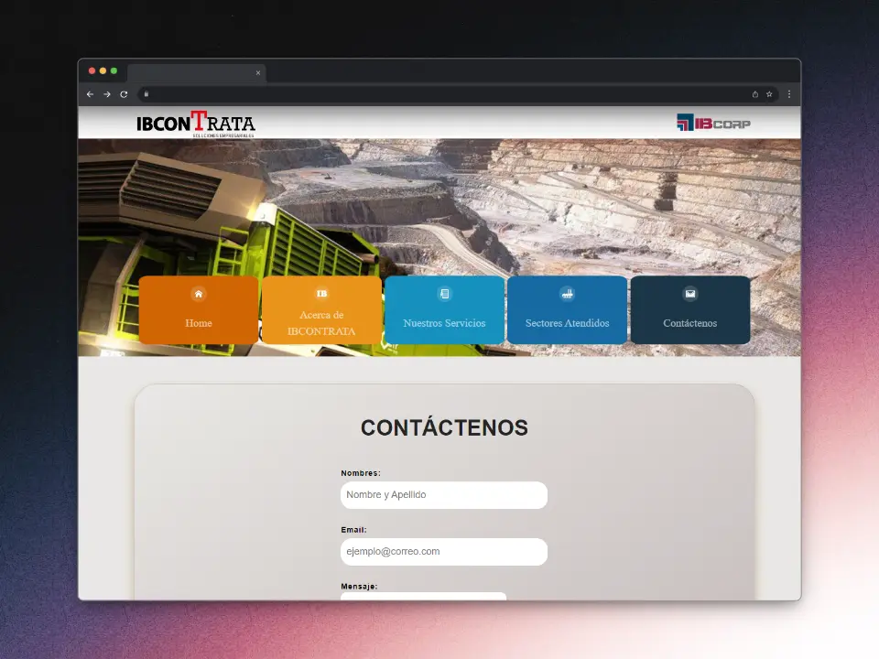Reload the page with the refresh icon

(124, 94)
